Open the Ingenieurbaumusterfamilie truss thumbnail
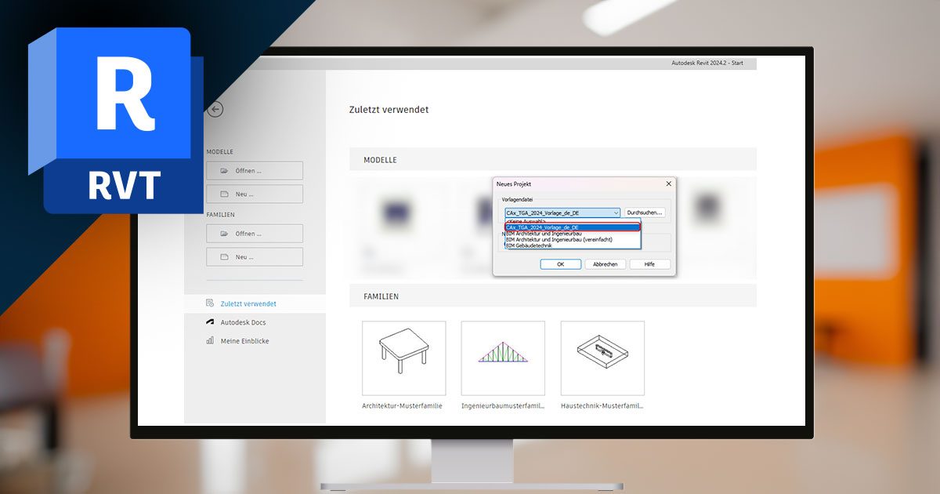940x494 pixels. point(503,358)
